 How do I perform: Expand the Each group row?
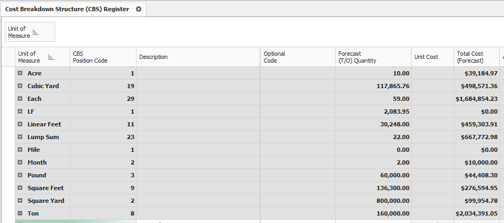pyautogui.click(x=20, y=99)
